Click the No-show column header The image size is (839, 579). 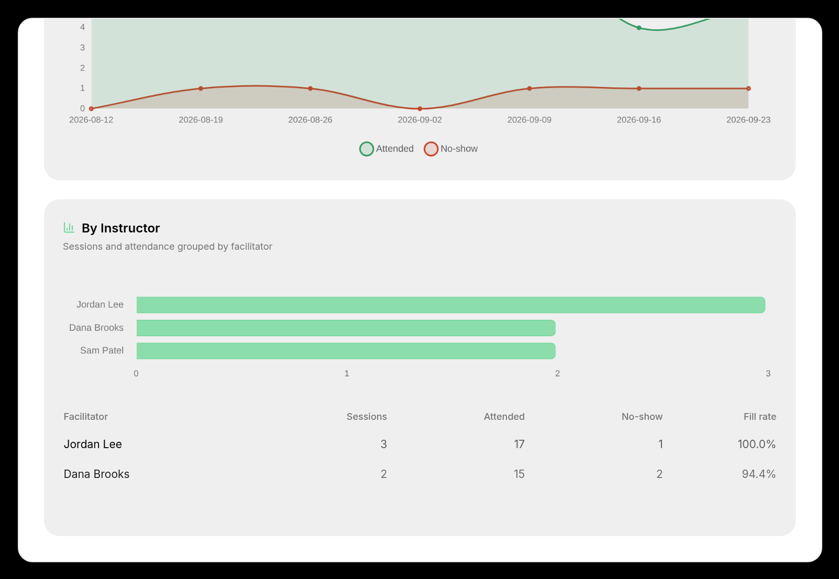coord(642,417)
